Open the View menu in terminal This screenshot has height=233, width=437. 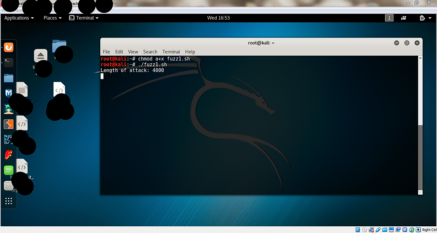click(133, 52)
